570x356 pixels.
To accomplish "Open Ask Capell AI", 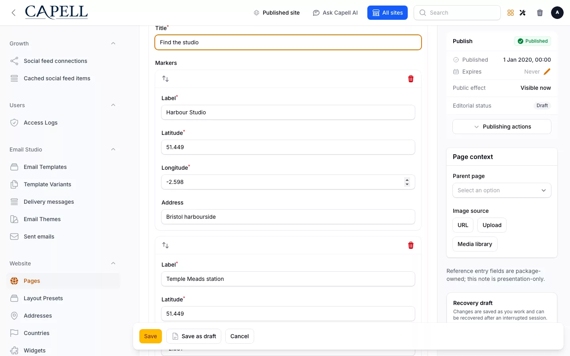I will pyautogui.click(x=335, y=13).
